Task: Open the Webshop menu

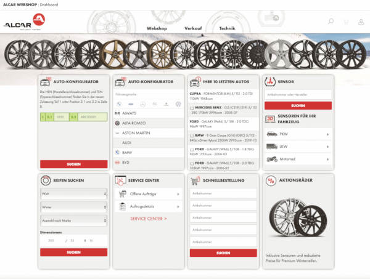Action: pyautogui.click(x=157, y=28)
